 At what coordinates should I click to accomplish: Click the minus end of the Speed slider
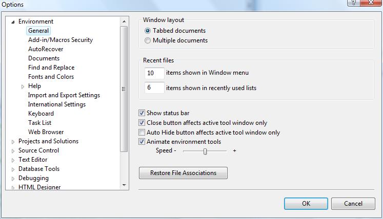[x=175, y=151]
